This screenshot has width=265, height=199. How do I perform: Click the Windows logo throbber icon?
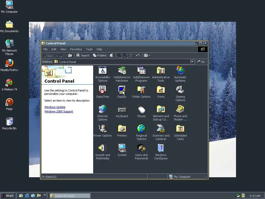click(203, 49)
